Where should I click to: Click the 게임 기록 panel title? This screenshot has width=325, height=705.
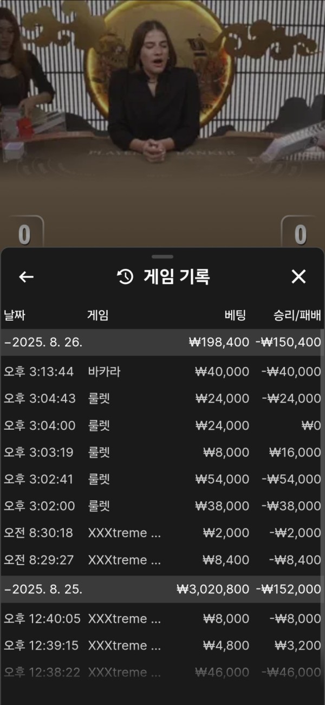tap(177, 277)
